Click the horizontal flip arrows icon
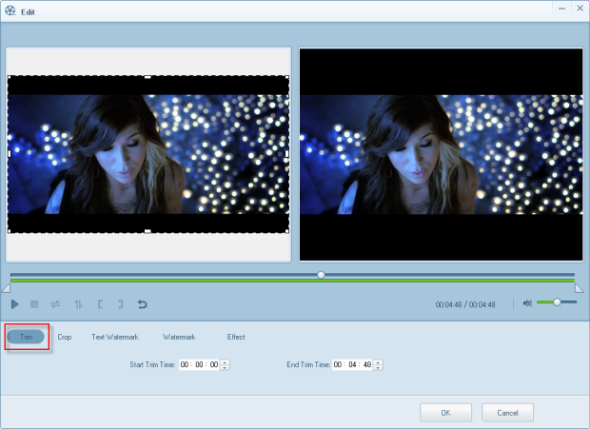The image size is (590, 429). click(55, 304)
